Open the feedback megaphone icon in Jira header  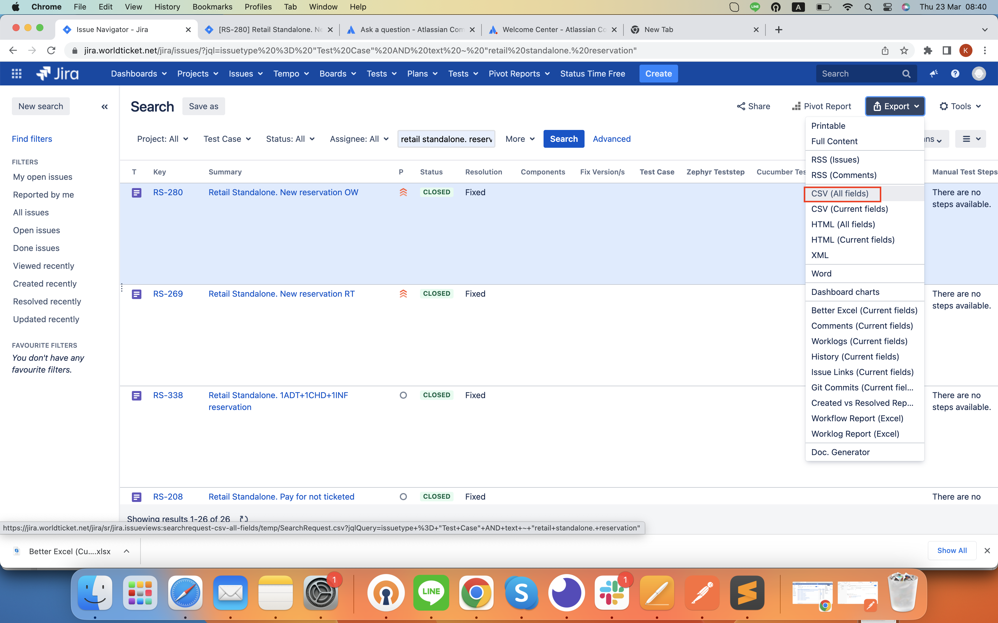934,74
